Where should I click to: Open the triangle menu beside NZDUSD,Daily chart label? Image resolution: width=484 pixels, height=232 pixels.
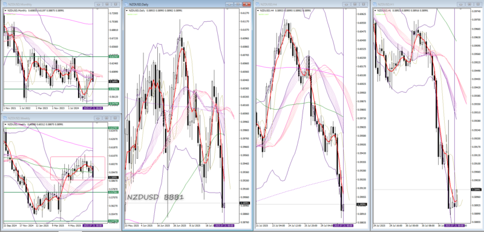127,10
